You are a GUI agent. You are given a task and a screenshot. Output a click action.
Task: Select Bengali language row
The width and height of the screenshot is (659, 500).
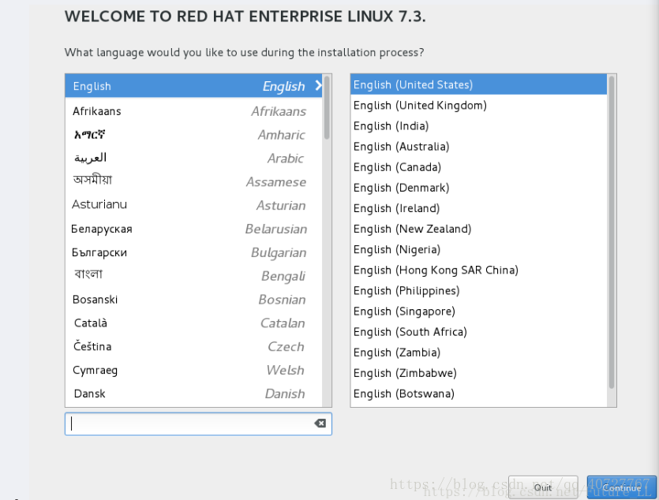click(x=193, y=276)
